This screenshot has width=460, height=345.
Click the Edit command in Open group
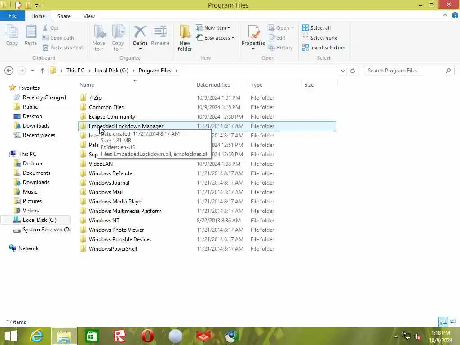click(x=277, y=38)
